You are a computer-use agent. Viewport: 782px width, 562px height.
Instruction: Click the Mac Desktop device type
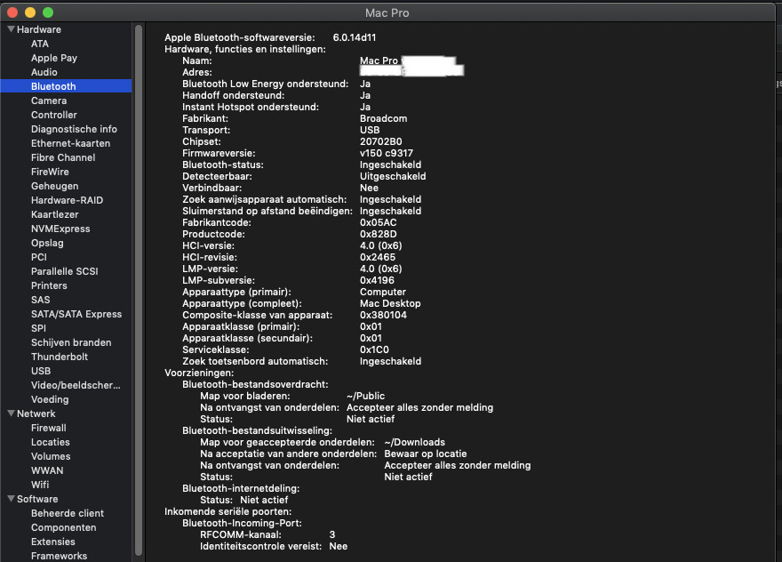pyautogui.click(x=390, y=303)
